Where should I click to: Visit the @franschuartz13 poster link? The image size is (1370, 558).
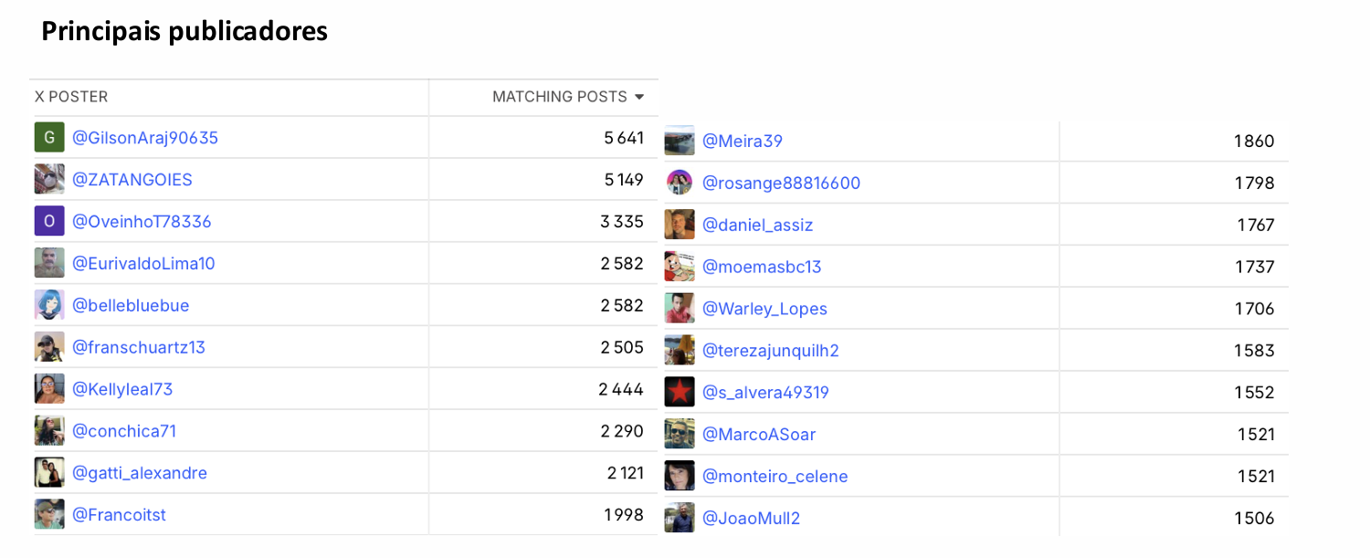[139, 347]
